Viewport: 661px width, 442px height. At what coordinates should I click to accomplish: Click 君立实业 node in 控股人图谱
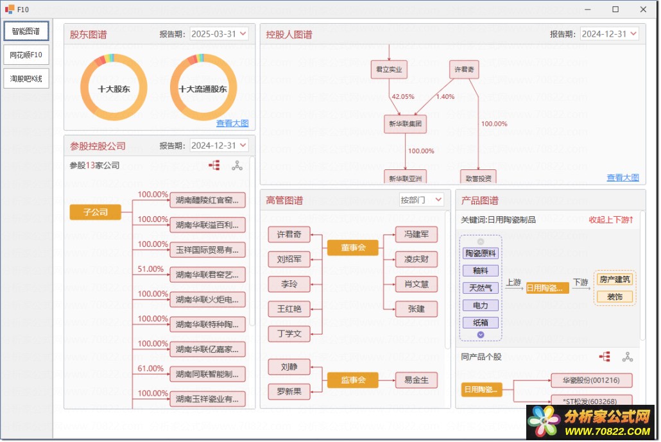click(389, 69)
